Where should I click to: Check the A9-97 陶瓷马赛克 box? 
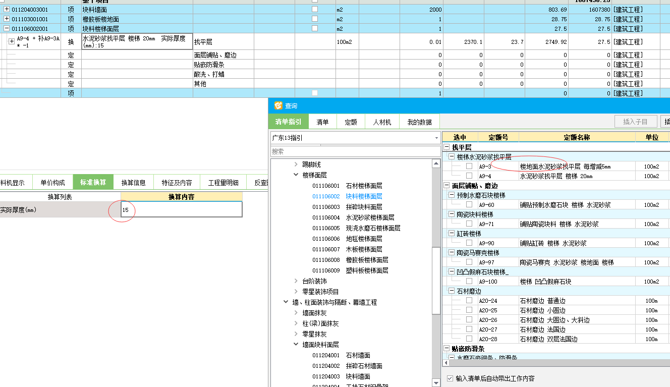469,262
